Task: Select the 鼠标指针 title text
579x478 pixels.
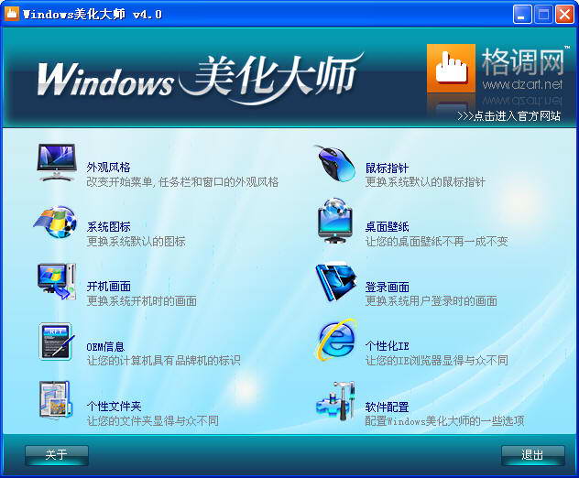Action: 387,168
